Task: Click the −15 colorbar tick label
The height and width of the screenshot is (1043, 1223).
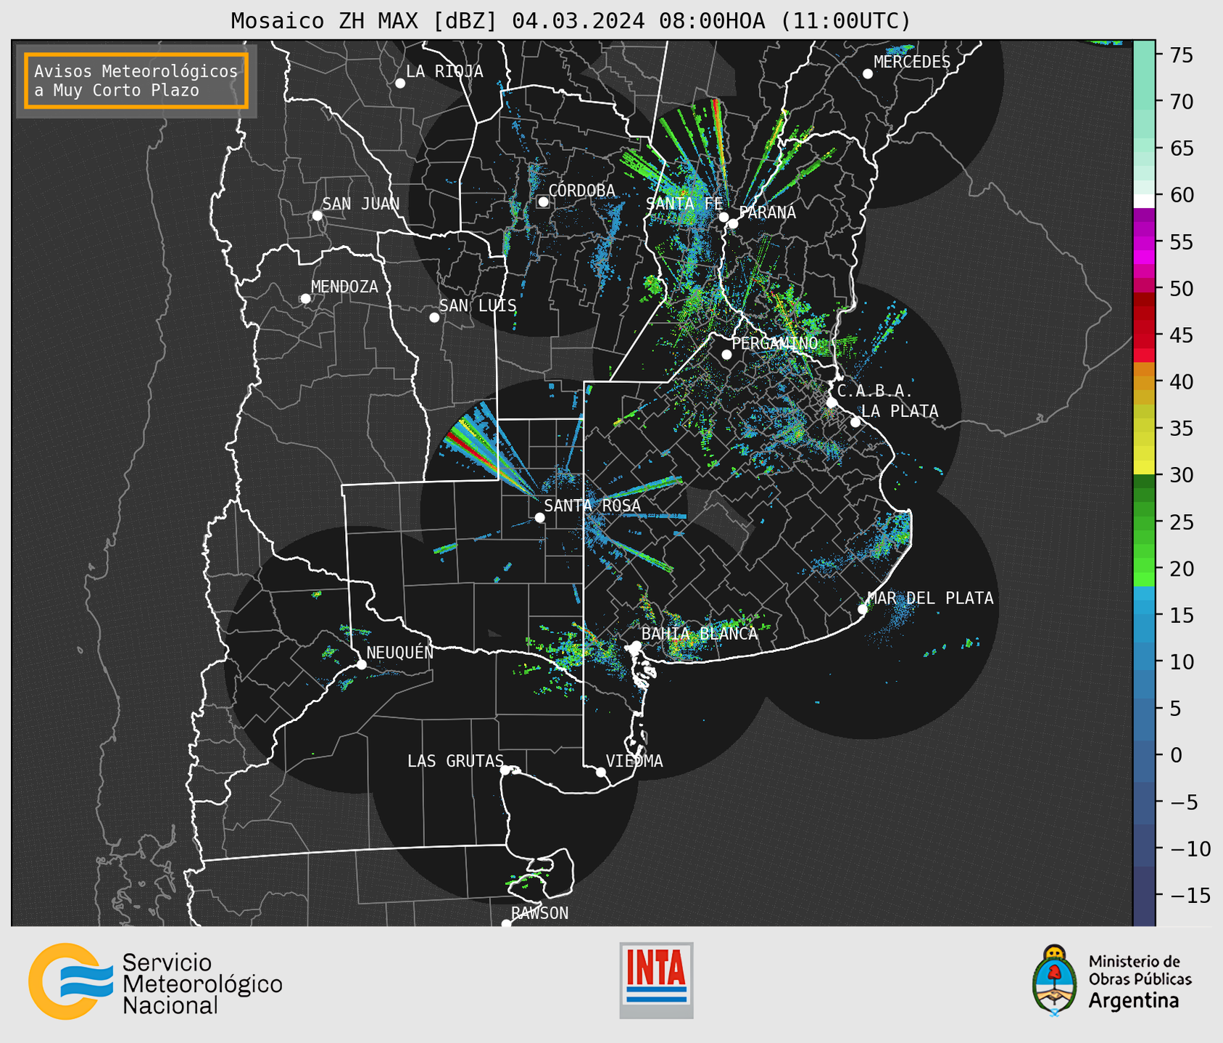Action: (1190, 895)
